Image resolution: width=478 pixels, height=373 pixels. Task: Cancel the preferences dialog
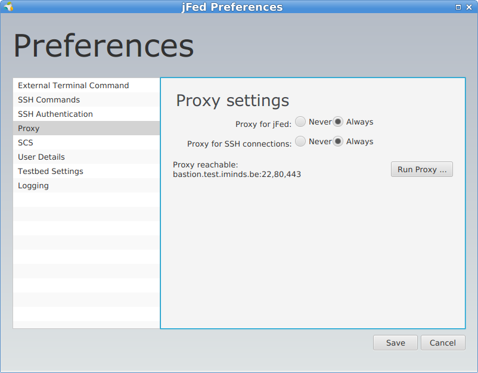click(443, 343)
